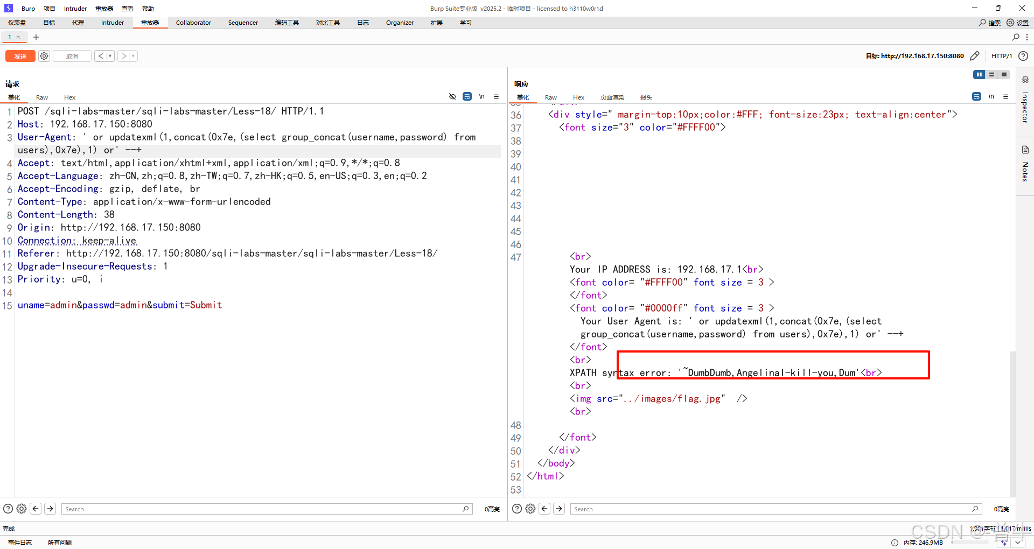
Task: Open the HTTP/1 protocol selector
Action: tap(1002, 56)
